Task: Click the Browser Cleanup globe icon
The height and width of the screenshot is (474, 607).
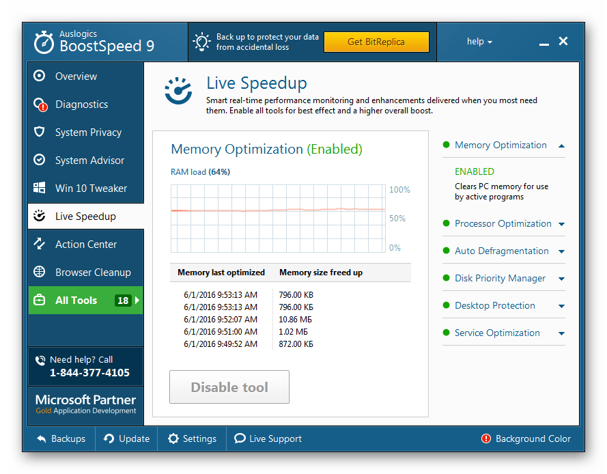Action: 40,272
